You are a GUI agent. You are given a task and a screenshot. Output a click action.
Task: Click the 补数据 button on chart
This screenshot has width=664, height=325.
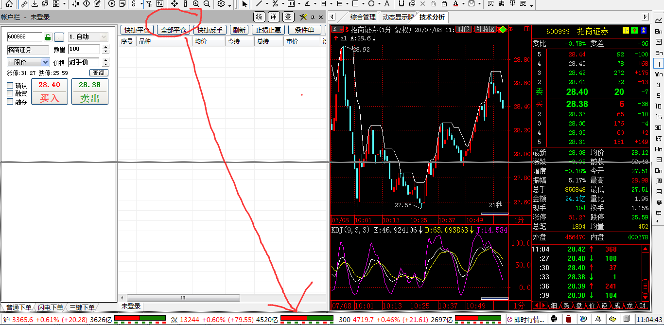coord(485,29)
